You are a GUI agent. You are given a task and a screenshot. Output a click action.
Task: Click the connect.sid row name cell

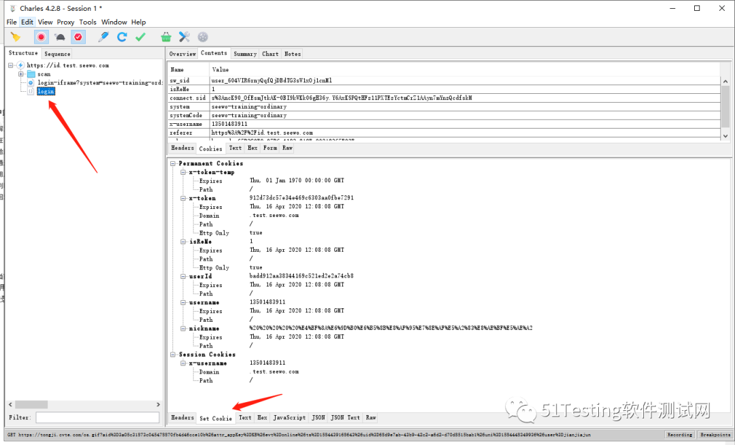(188, 98)
